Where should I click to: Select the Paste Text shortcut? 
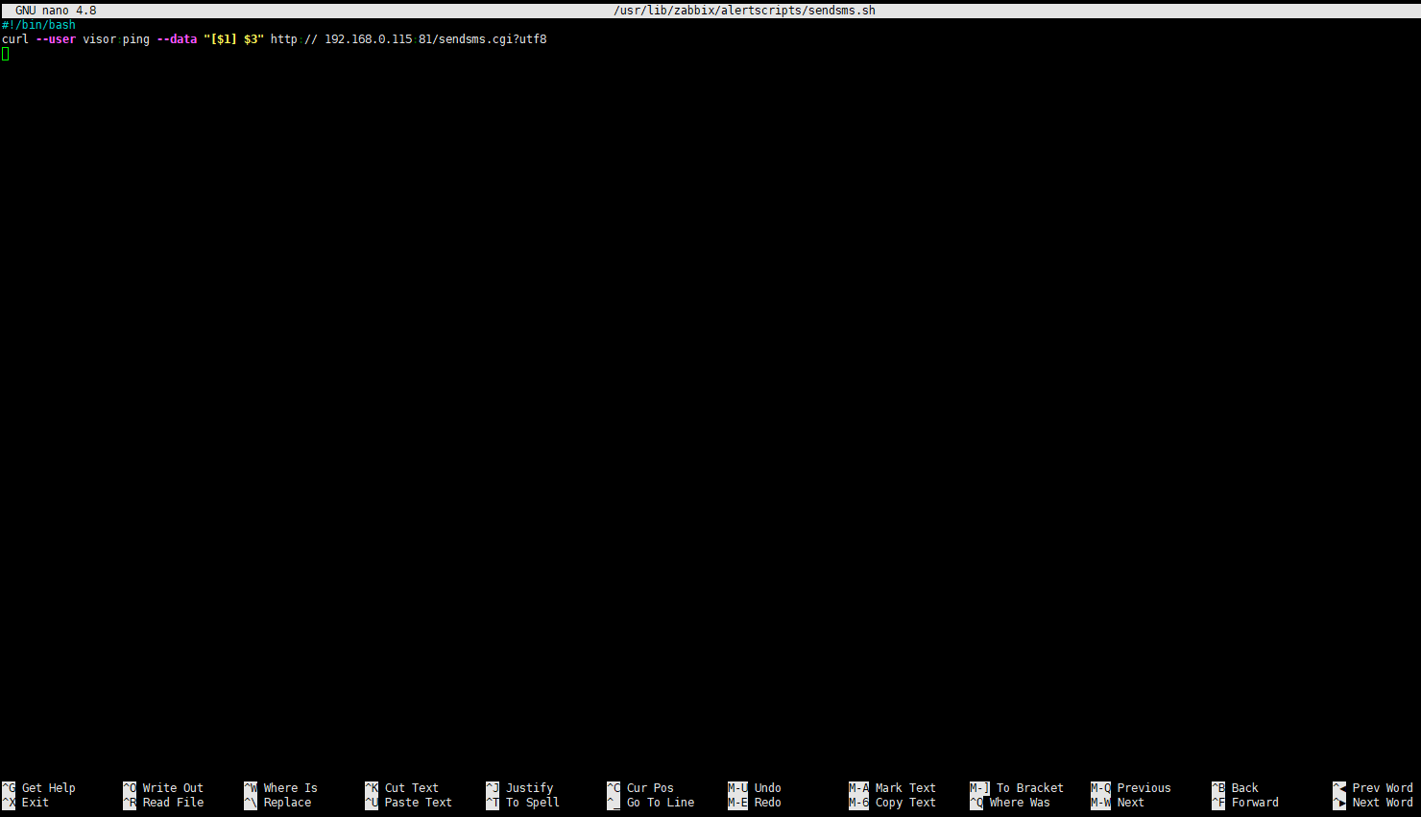[418, 803]
